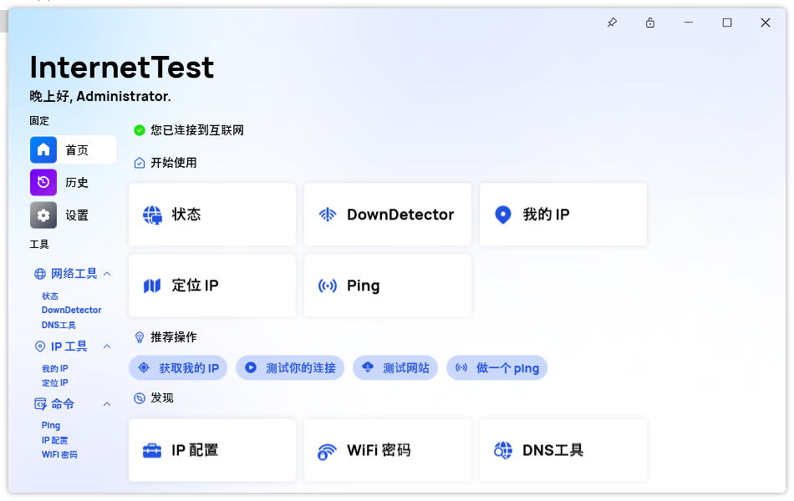Click globe icon on 状态 card
The height and width of the screenshot is (501, 794).
[x=152, y=215]
